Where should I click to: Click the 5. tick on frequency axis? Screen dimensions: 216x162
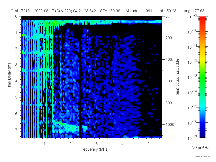coord(149,144)
